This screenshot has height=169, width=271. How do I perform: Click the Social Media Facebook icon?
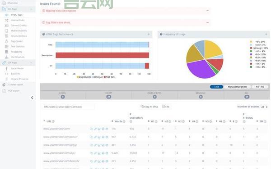pyautogui.click(x=6, y=68)
